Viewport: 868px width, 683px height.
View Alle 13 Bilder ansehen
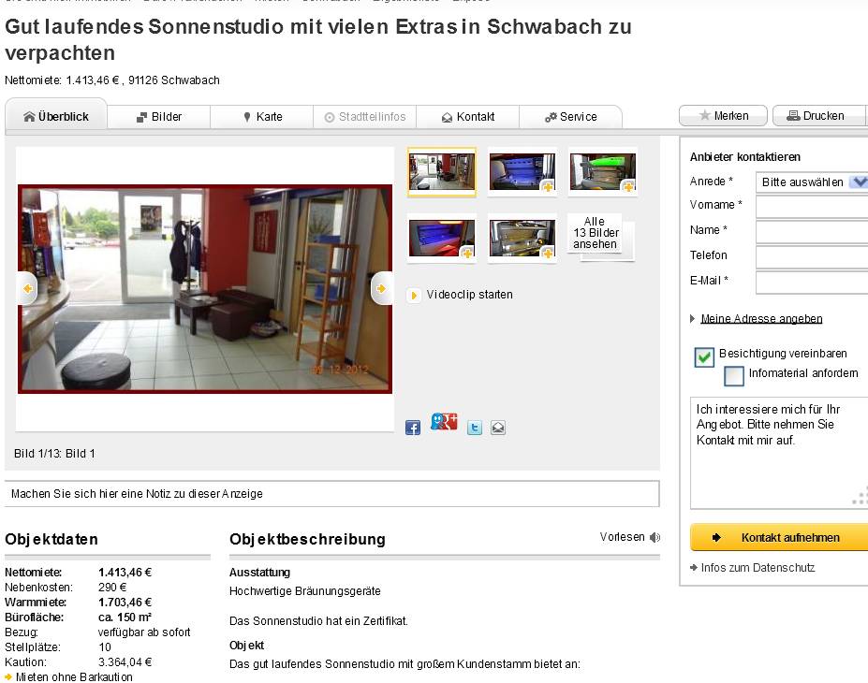[x=596, y=233]
